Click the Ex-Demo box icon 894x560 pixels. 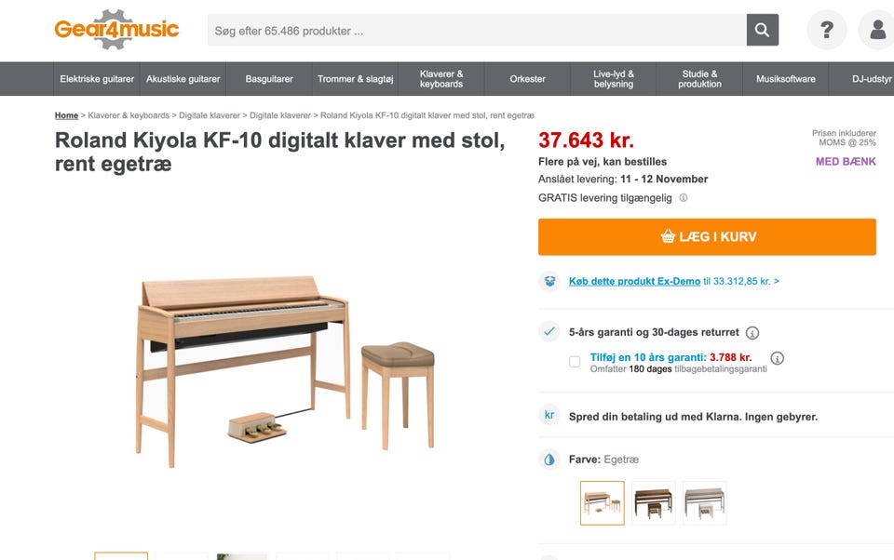549,281
